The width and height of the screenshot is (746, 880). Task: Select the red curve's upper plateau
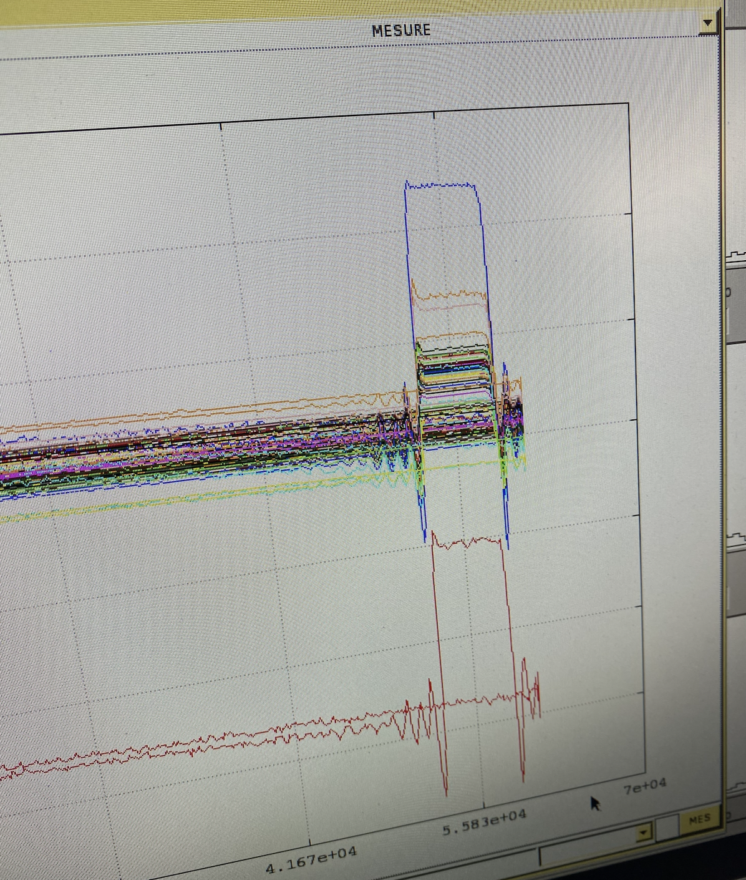pos(467,542)
